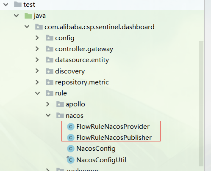
Task: Expand the discovery package arrow
Action: pyautogui.click(x=37, y=71)
